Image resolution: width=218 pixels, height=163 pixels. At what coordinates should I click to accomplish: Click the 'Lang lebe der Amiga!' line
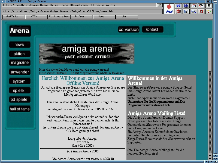[x=83, y=139]
